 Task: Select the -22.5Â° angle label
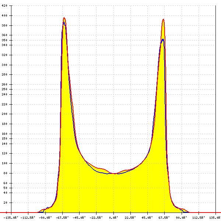pos(96,218)
